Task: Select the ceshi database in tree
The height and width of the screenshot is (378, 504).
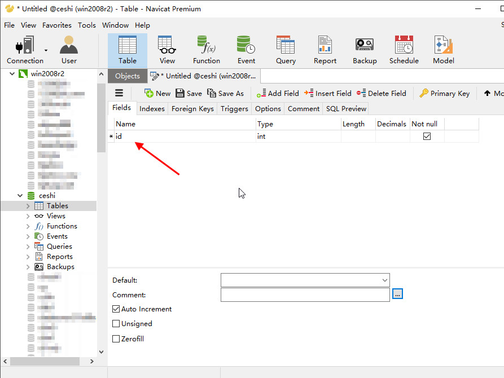Action: click(47, 195)
